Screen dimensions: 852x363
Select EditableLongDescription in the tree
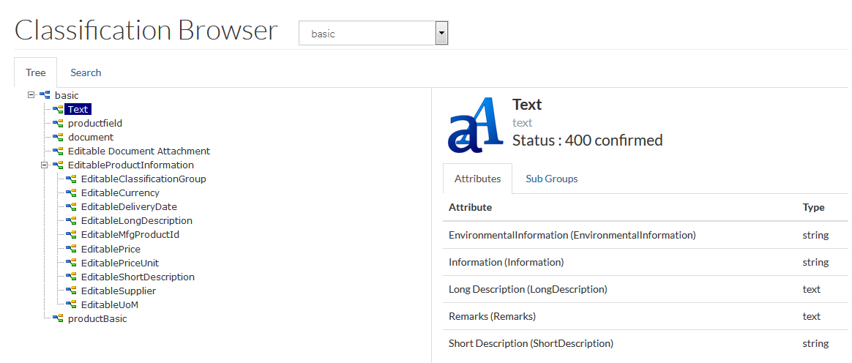coord(136,220)
